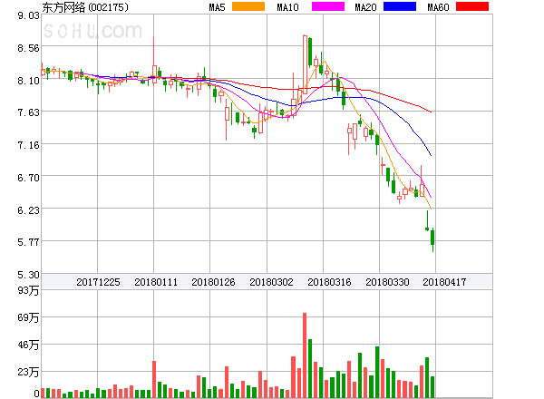Click the 6.23 price axis label
544x399 pixels.
point(28,210)
